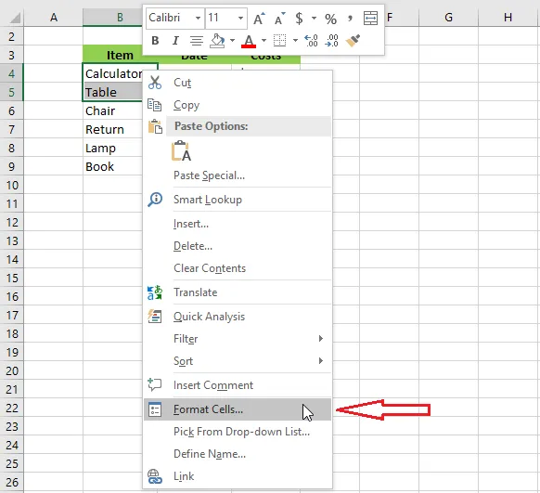This screenshot has width=540, height=493.
Task: Open the Calibri font name dropdown
Action: pos(198,18)
